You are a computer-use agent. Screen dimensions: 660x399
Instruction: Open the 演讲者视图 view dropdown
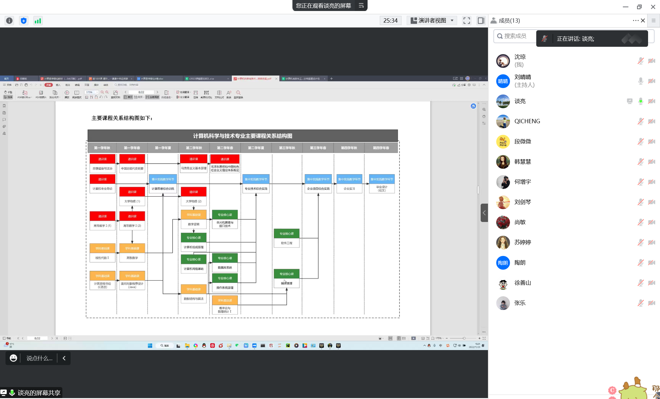432,20
